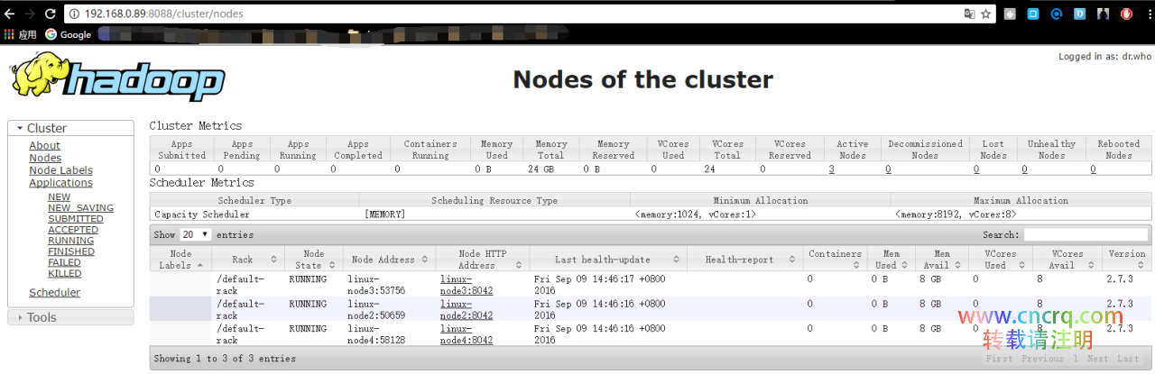1155x374 pixels.
Task: Click the browser back arrow
Action: [x=9, y=14]
